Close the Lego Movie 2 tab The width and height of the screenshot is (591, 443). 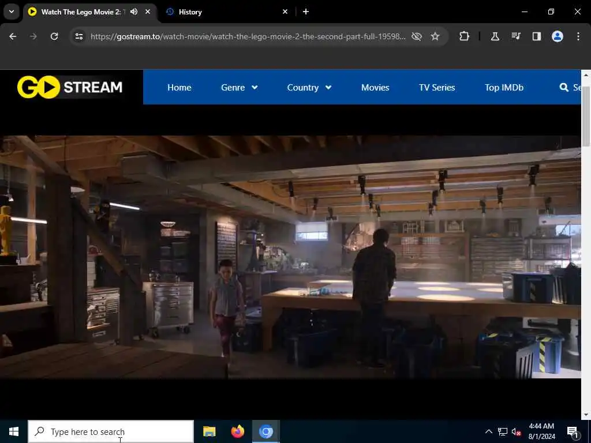148,12
